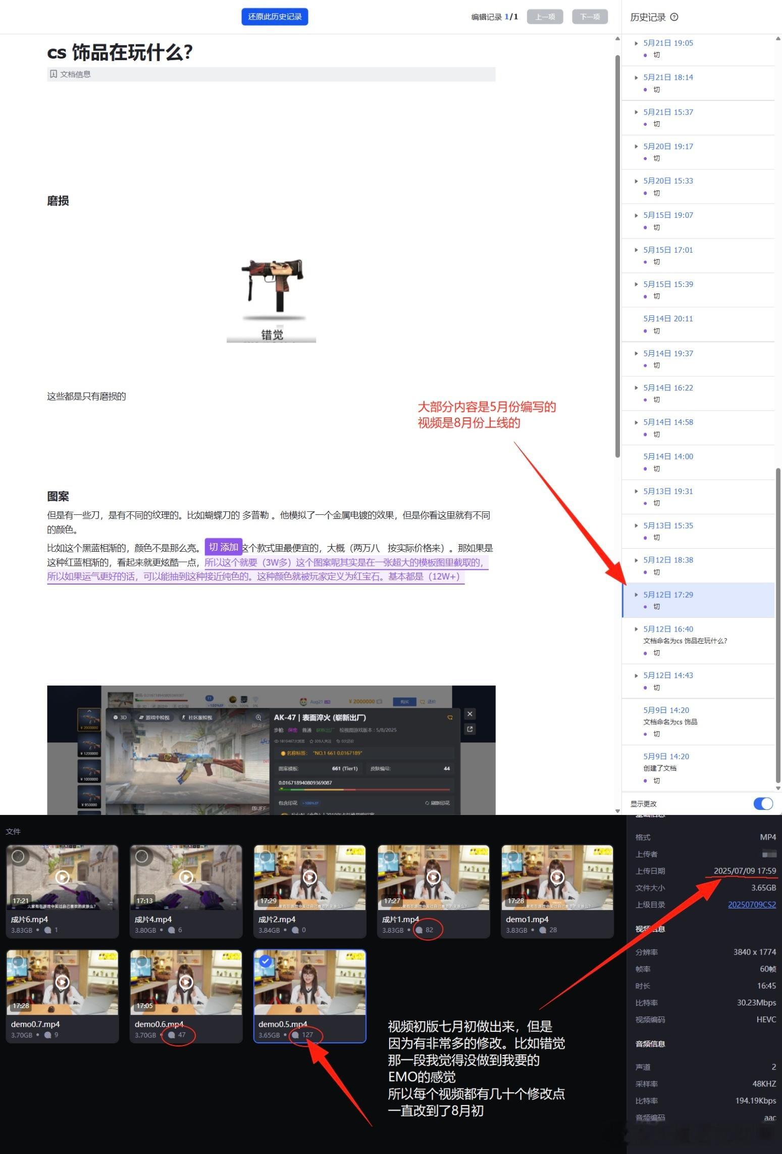Click the open-external icon in AK-47 popup
782x1154 pixels.
click(x=470, y=729)
